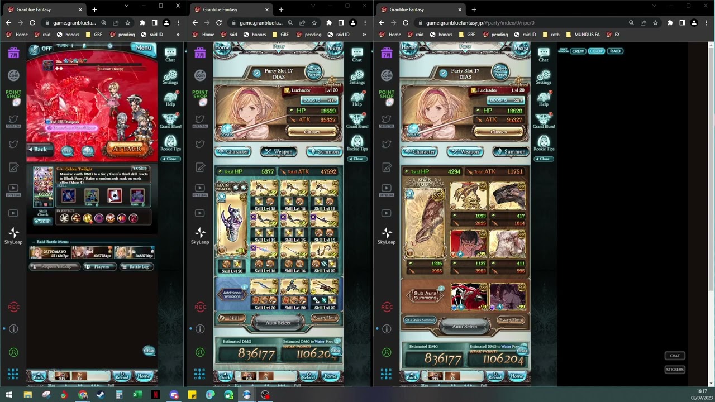Select Character tab in middle window

[x=232, y=151]
